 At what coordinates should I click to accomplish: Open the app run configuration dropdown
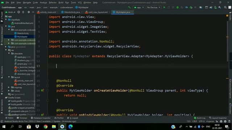click(139, 7)
